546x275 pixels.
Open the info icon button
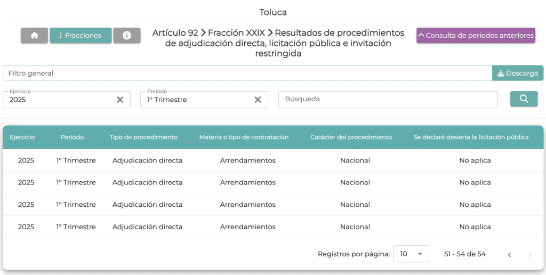tap(127, 36)
